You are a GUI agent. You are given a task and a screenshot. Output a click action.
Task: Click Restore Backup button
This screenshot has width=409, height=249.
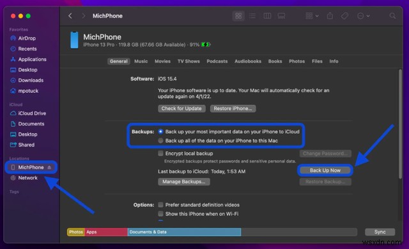(325, 182)
